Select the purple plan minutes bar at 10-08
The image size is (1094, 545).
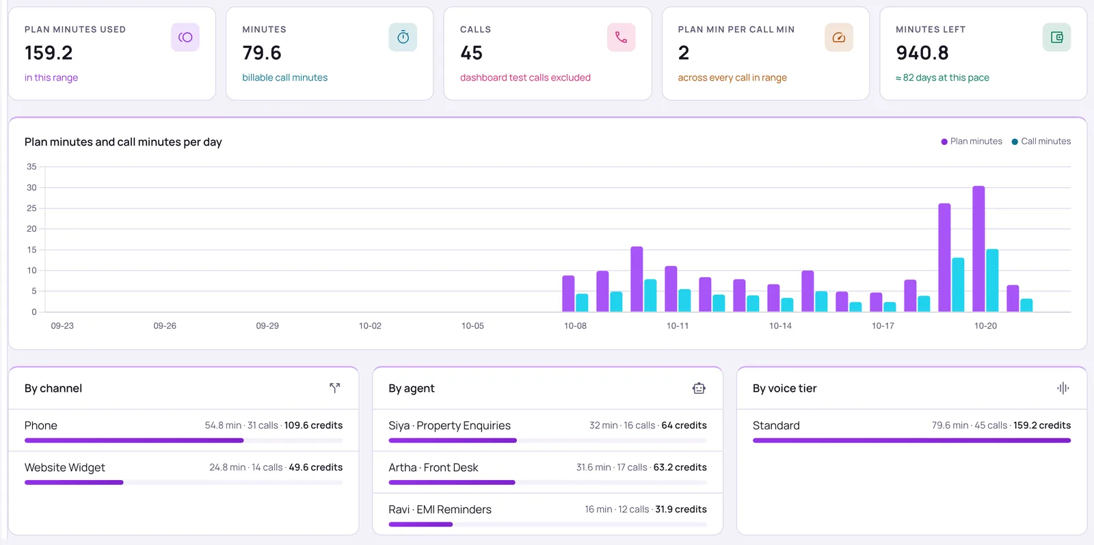[x=568, y=294]
